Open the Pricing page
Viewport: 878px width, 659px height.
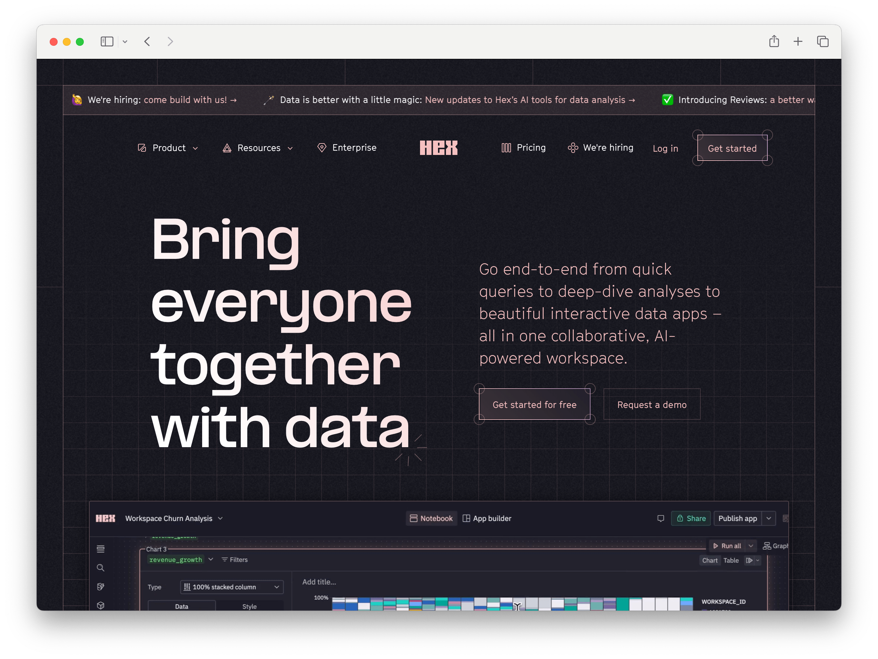tap(523, 148)
